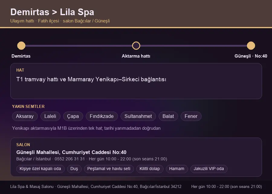This screenshot has height=194, width=272.
Task: Click the Demirtas start stop marker
Action: click(21, 45)
